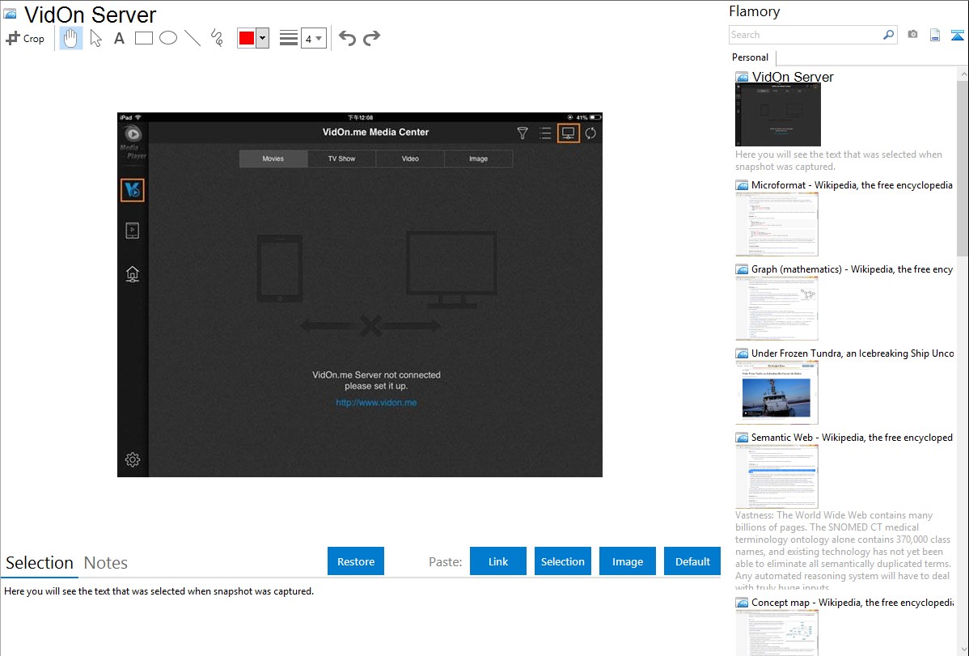Switch to the Notes tab
The width and height of the screenshot is (969, 656).
(x=106, y=563)
